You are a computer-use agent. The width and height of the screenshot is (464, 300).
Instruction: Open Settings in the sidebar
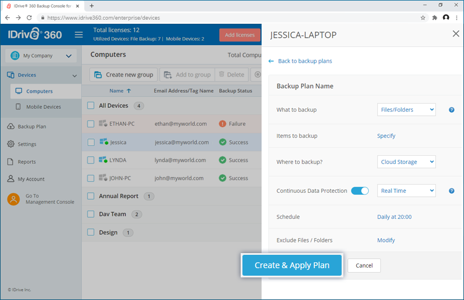pos(27,144)
